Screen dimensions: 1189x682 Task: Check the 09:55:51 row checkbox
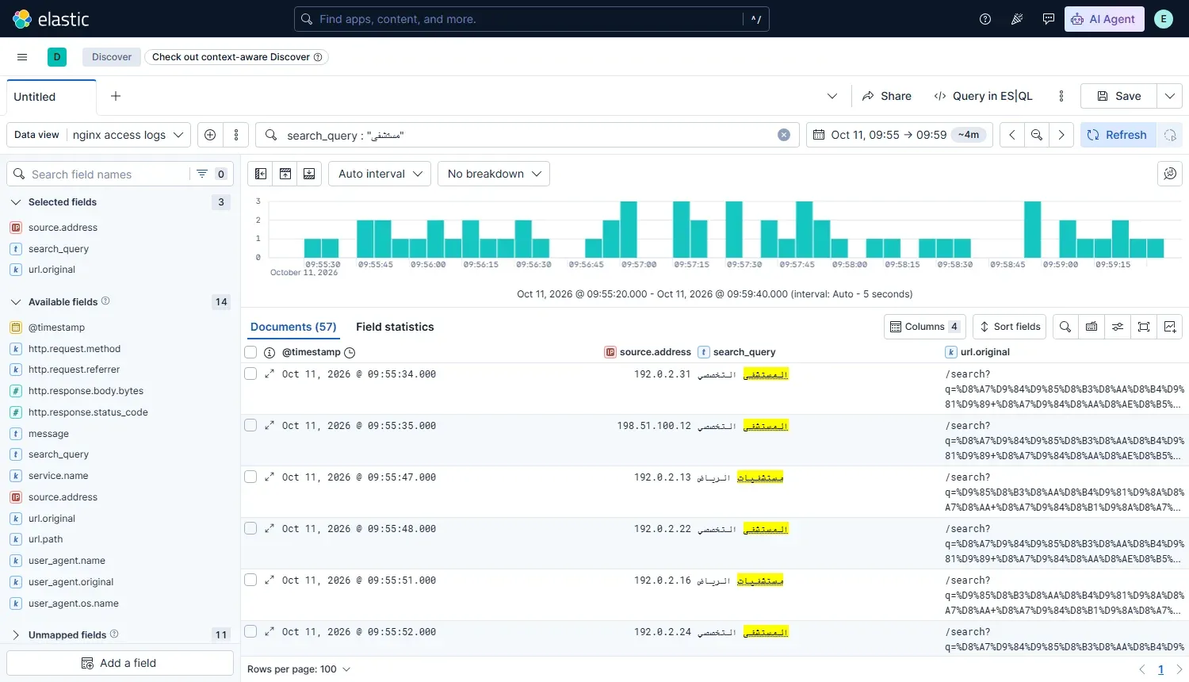tap(250, 580)
